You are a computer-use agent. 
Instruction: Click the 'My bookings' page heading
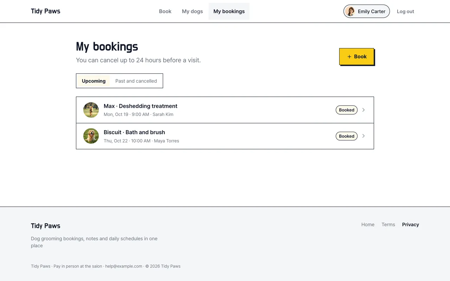tap(107, 47)
